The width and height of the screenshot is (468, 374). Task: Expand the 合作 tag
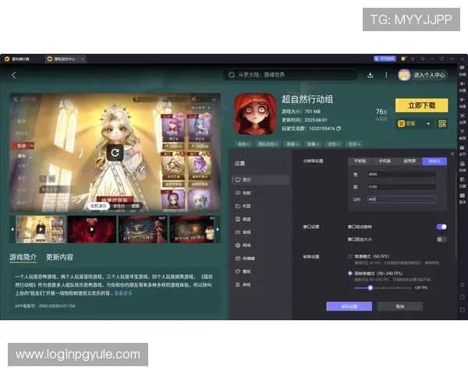(333, 144)
